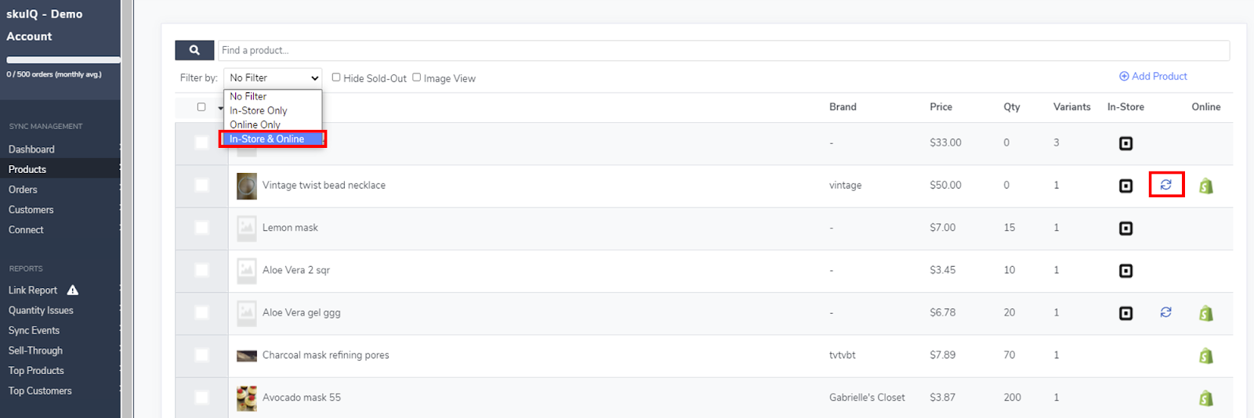
Task: Click Link Report warning triangle icon
Action: tap(73, 290)
